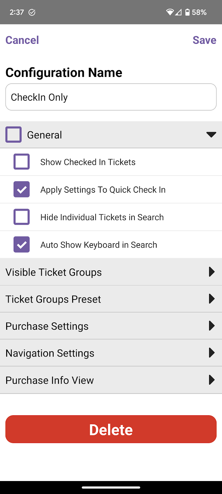Expand Purchase Info View arrow
The height and width of the screenshot is (494, 222).
[x=212, y=380]
